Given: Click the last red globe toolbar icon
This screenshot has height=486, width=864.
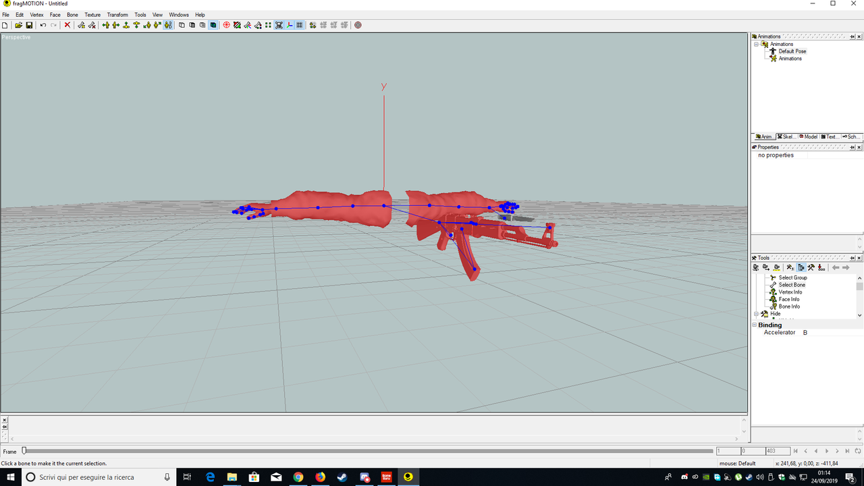Looking at the screenshot, I should [x=358, y=25].
